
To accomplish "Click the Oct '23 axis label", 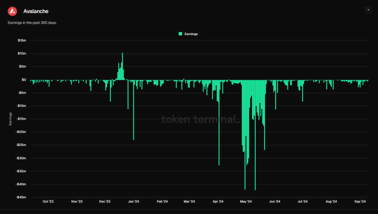I will [x=48, y=201].
